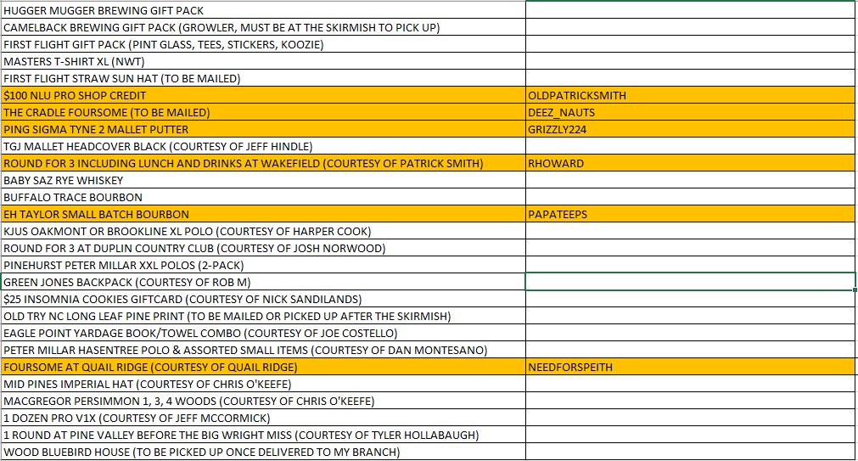Select the DEEZ_NAUTS cell
858x461 pixels.
(690, 113)
